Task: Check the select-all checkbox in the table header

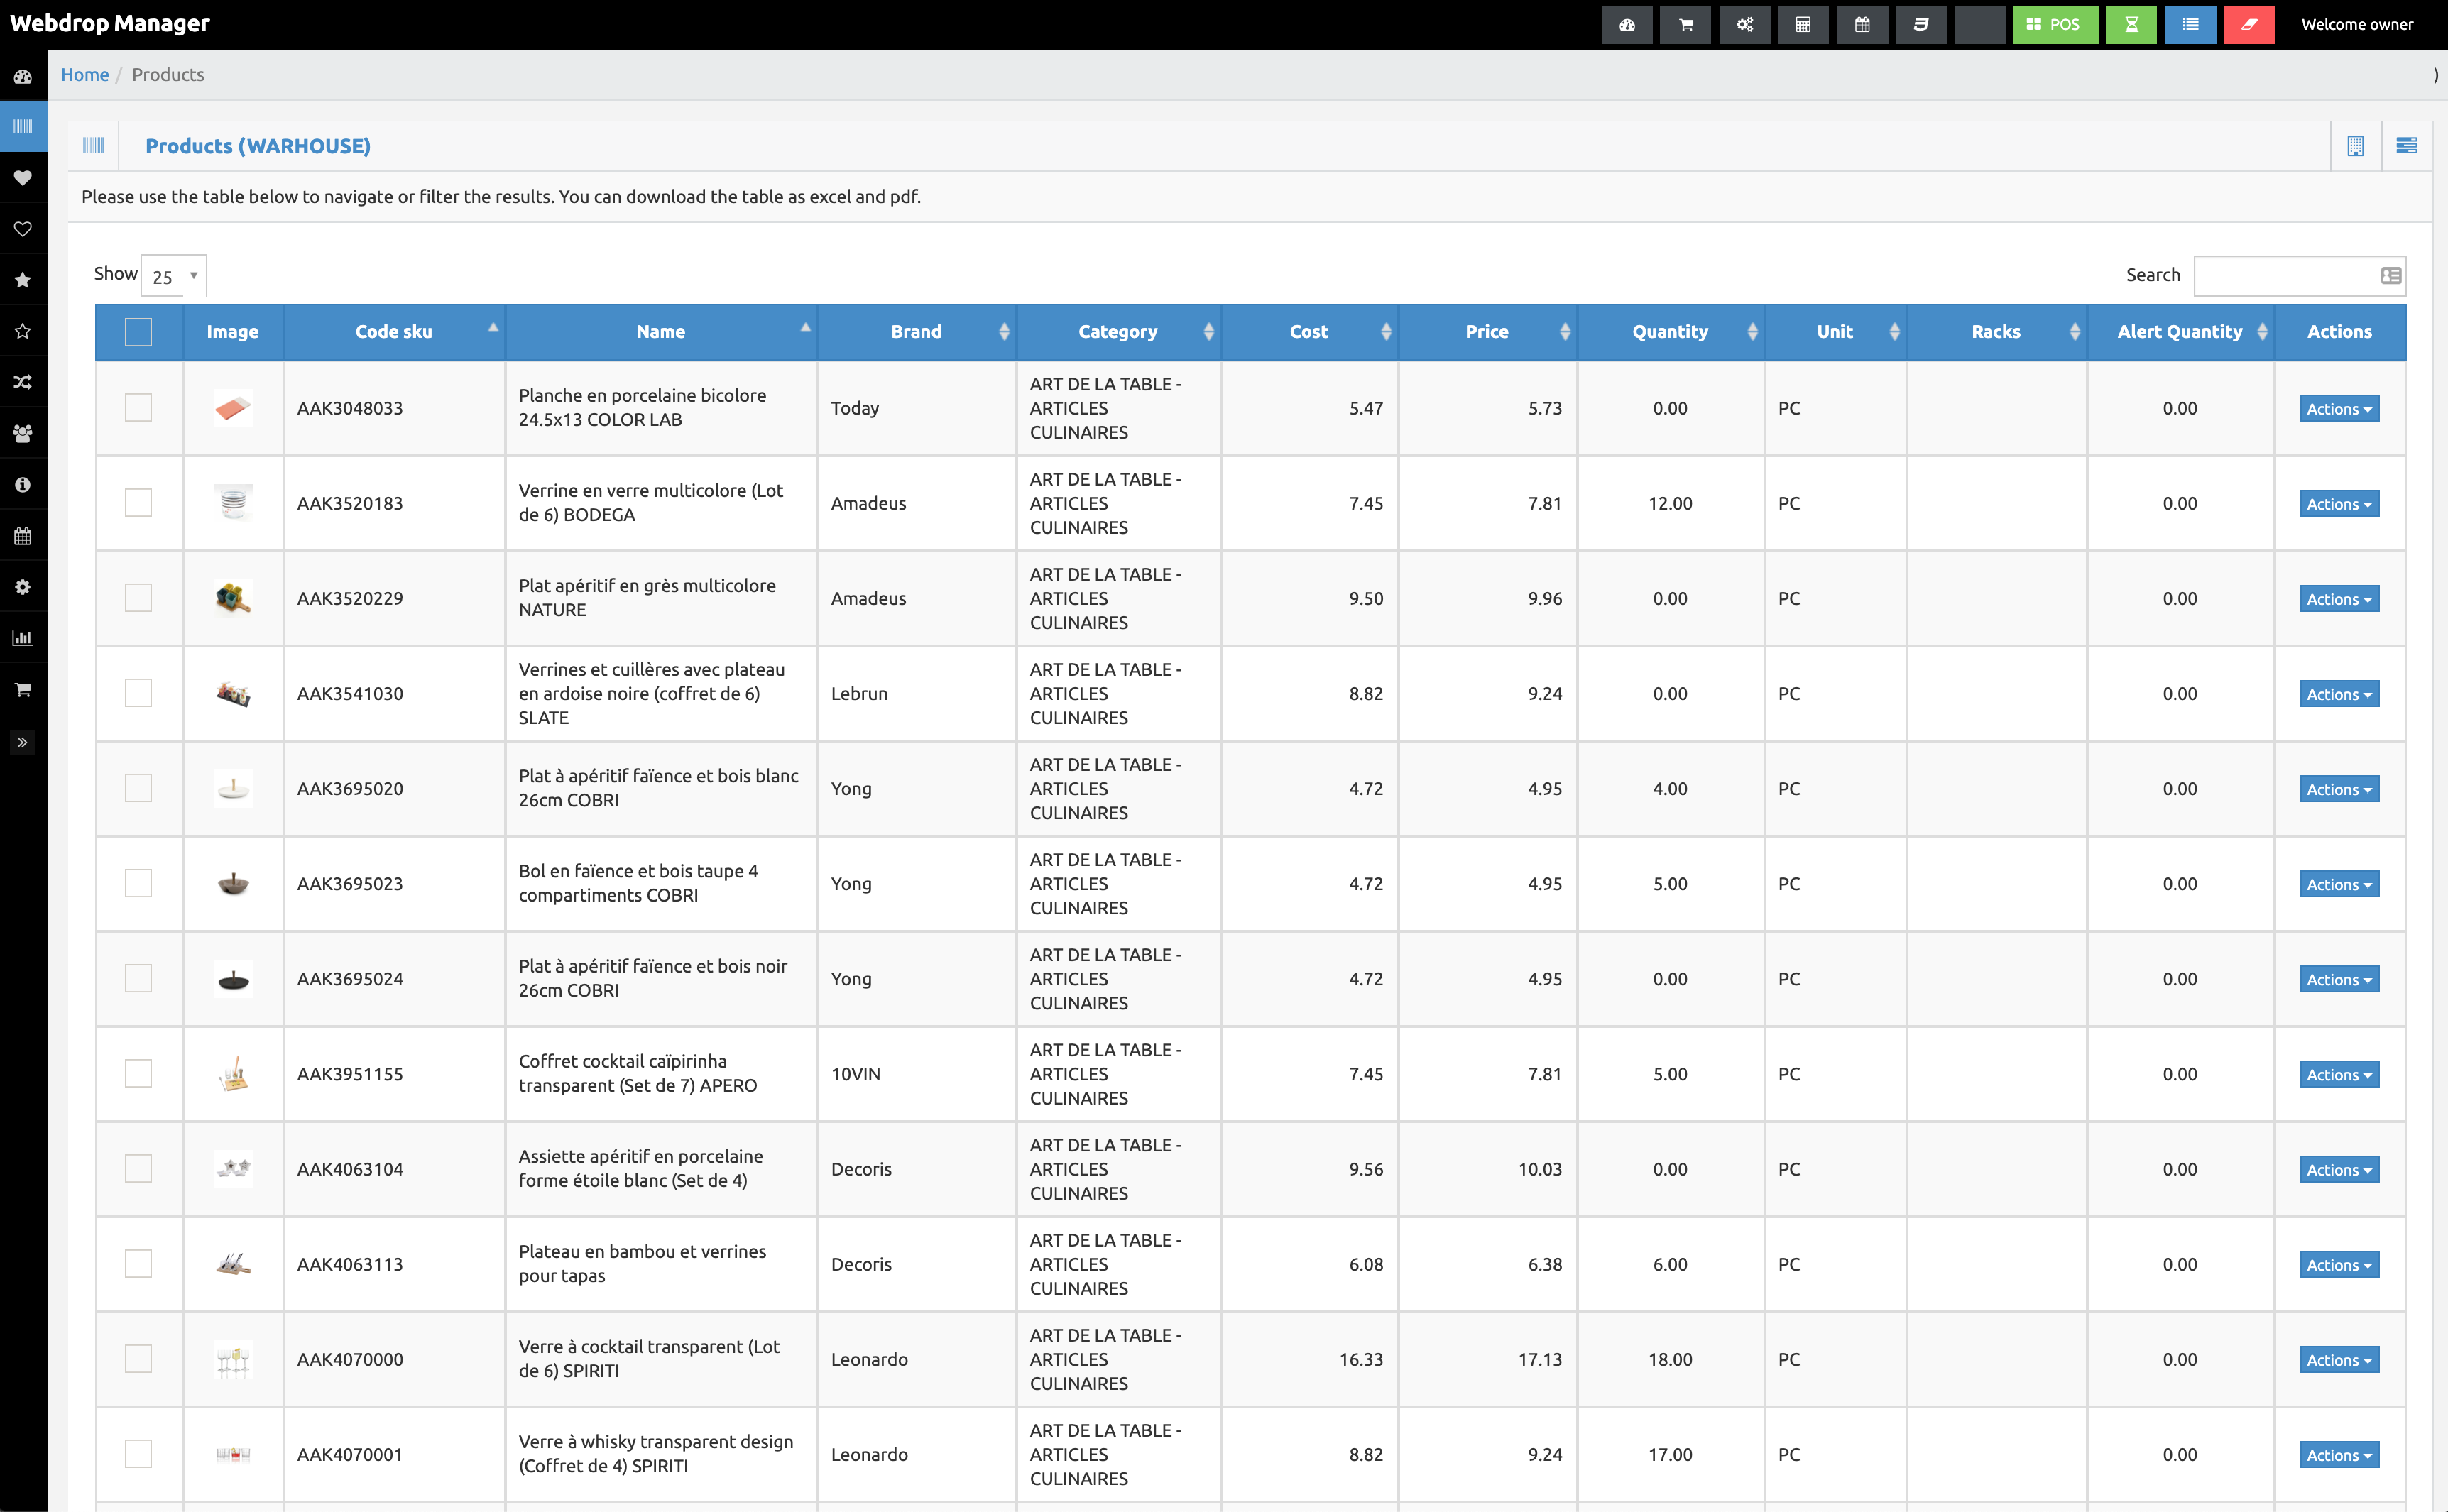Action: pos(138,331)
